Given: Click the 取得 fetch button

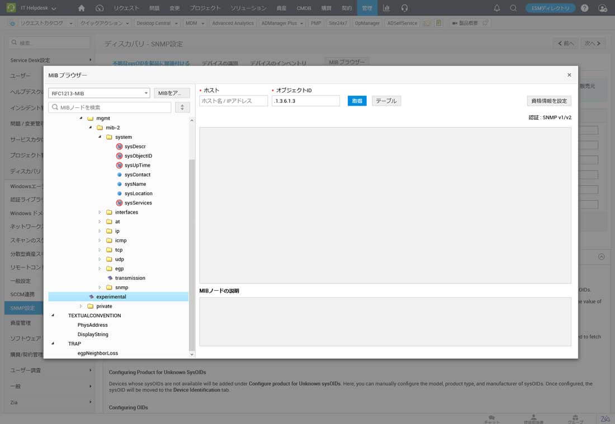Looking at the screenshot, I should (357, 101).
